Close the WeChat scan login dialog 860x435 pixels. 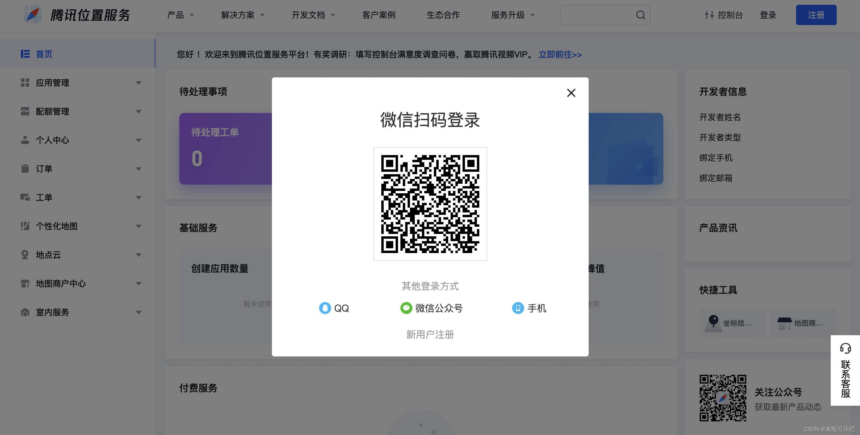click(x=571, y=93)
